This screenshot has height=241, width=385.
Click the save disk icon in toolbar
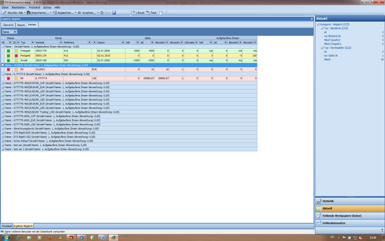[114, 13]
